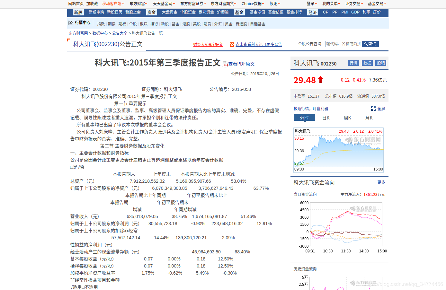Click the 加收藏 link
This screenshot has height=290, width=446.
(92, 4)
